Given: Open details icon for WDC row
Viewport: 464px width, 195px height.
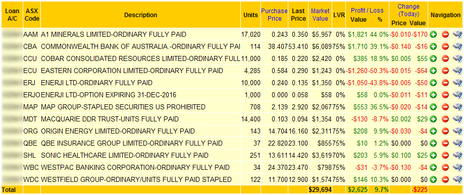Looking at the screenshot, I should (x=457, y=179).
